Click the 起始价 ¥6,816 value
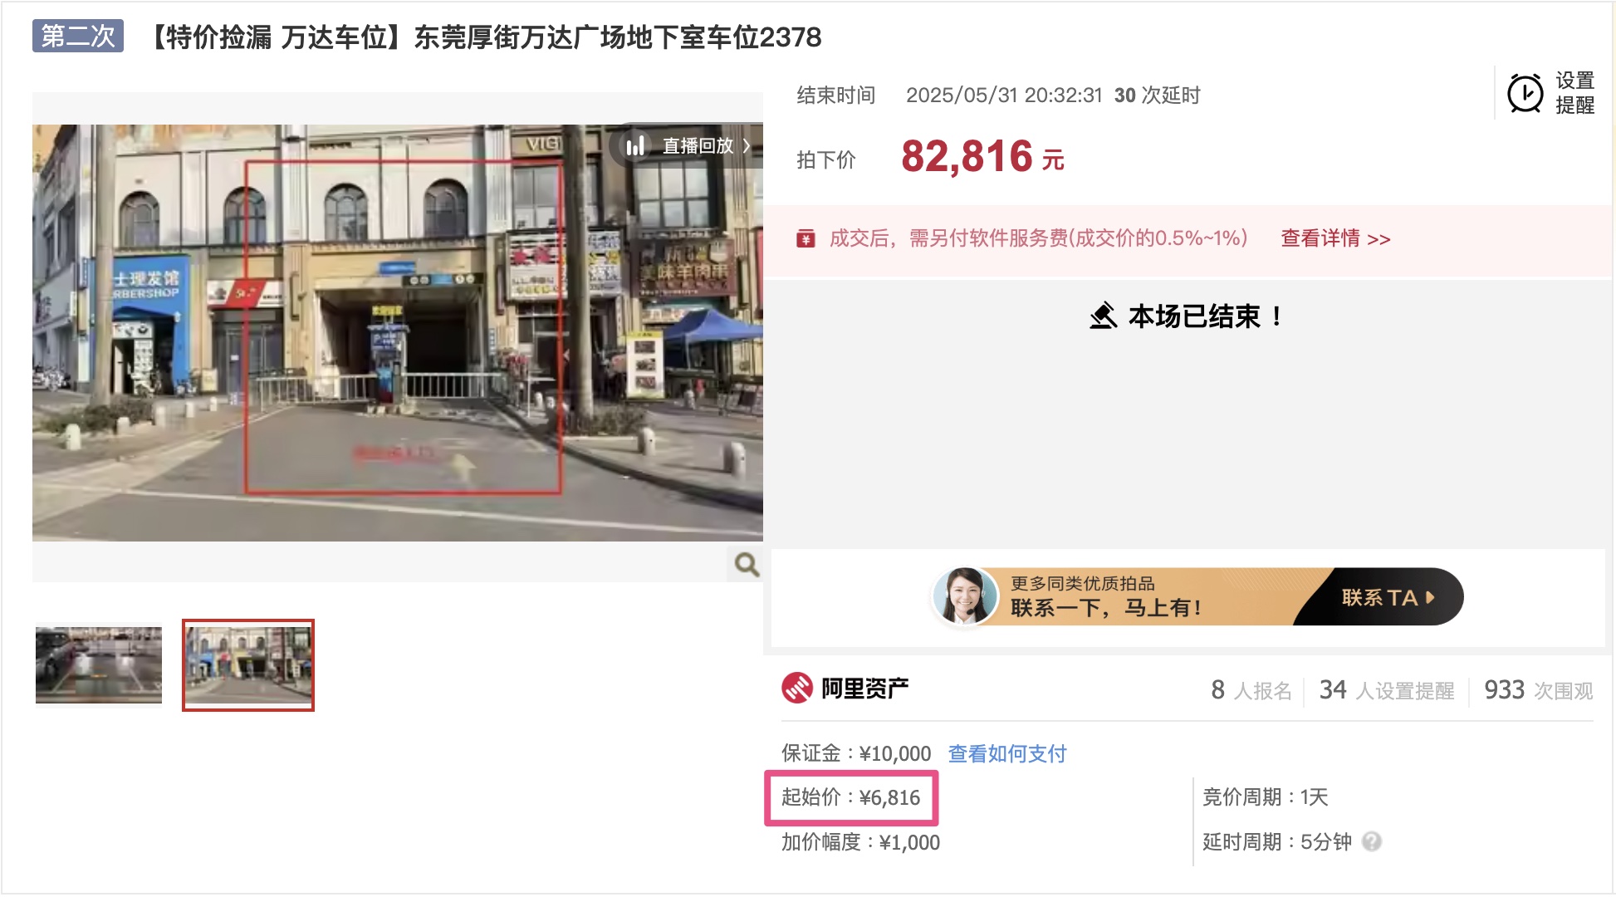The height and width of the screenshot is (897, 1616). pyautogui.click(x=851, y=797)
